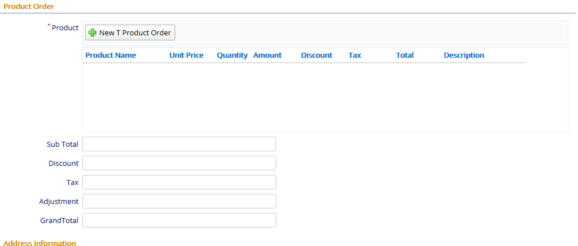
Task: Sort by Unit Price column header
Action: pos(186,55)
